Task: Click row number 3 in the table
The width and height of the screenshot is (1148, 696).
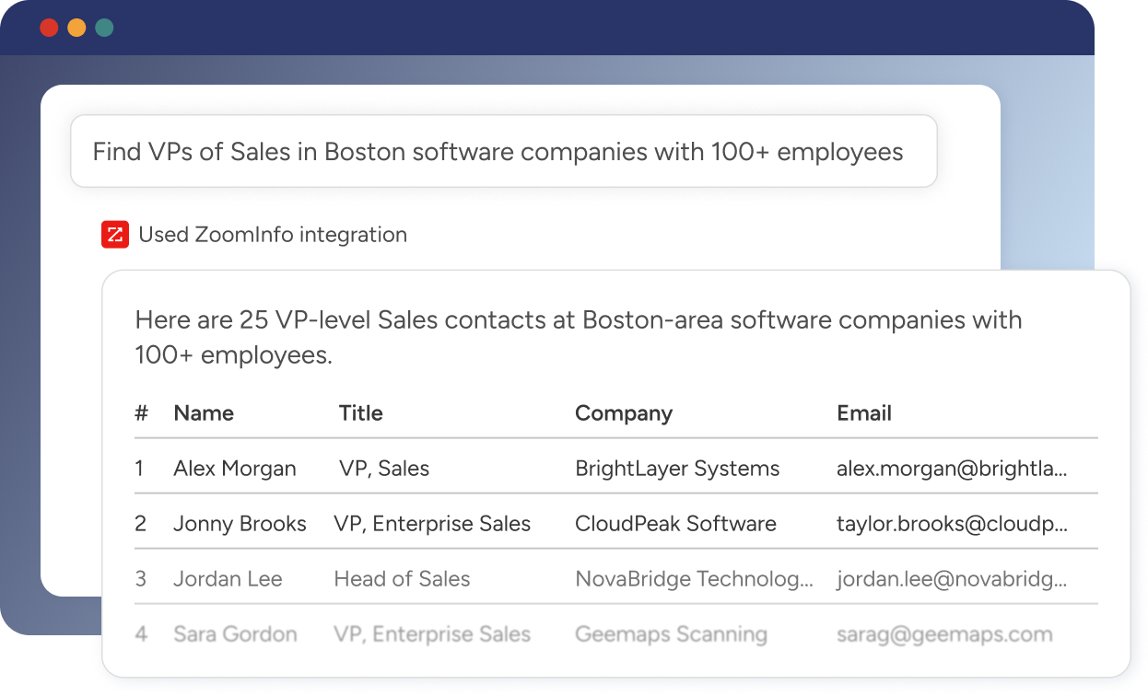Action: (x=140, y=579)
